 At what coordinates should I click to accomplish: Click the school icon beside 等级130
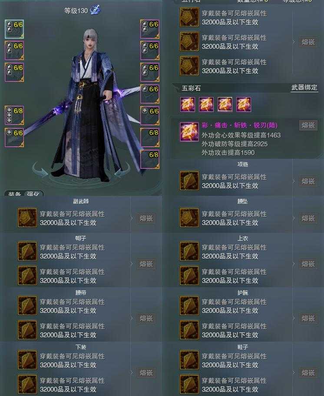(95, 10)
